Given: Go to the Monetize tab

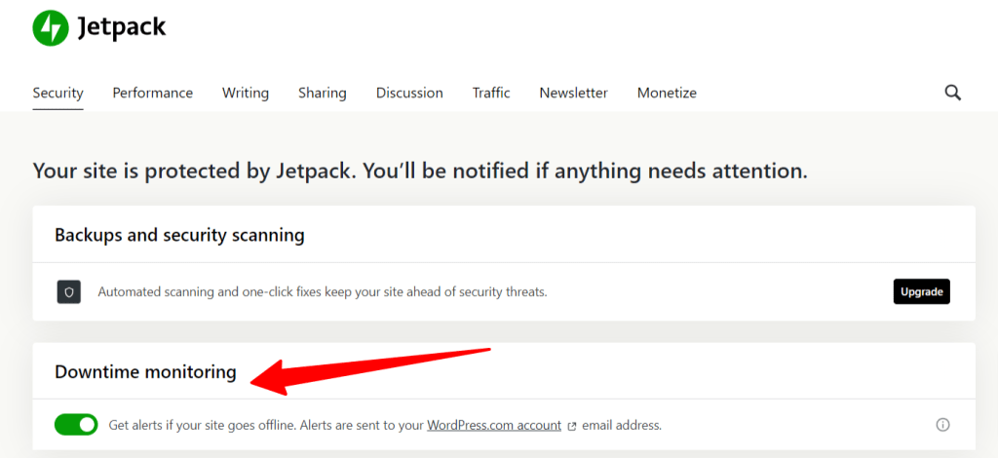Looking at the screenshot, I should 667,93.
